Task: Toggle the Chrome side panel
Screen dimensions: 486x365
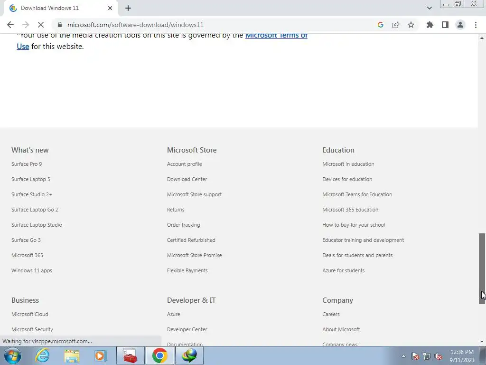Action: [445, 25]
